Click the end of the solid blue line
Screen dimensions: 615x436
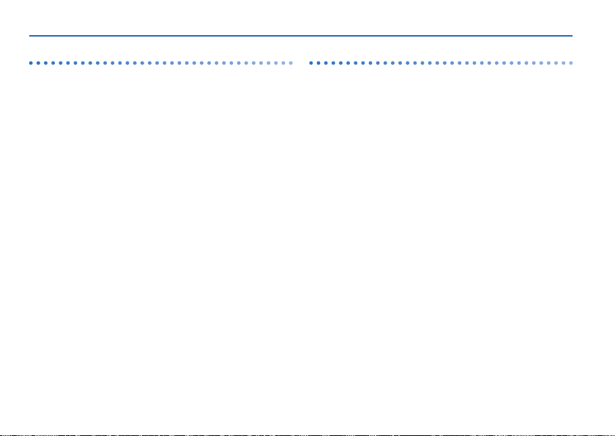click(572, 36)
